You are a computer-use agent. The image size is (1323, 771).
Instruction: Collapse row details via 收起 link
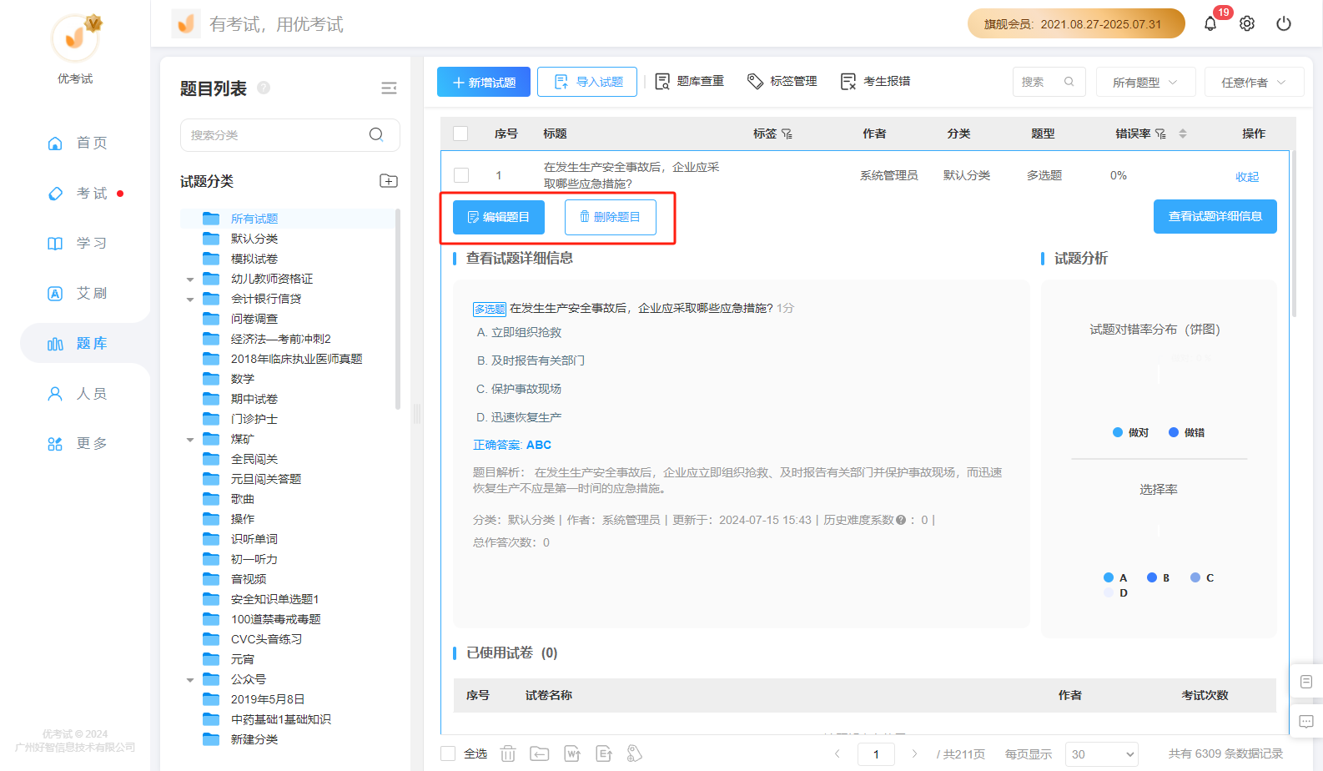coord(1247,177)
